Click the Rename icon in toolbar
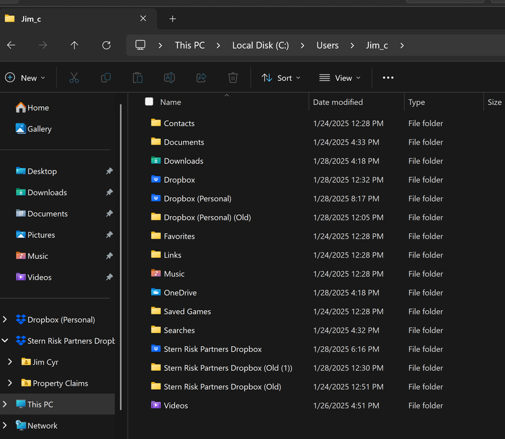The image size is (505, 439). [169, 78]
